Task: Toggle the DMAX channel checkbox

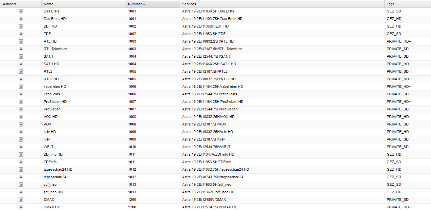Action: (x=21, y=200)
